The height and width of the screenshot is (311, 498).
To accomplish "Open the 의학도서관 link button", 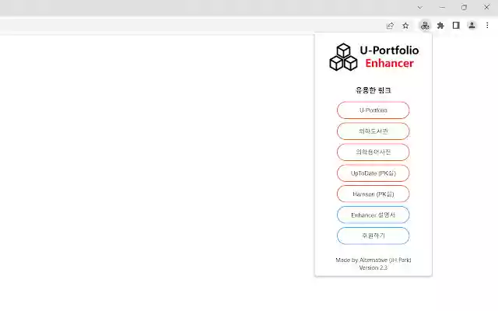I will click(x=373, y=131).
